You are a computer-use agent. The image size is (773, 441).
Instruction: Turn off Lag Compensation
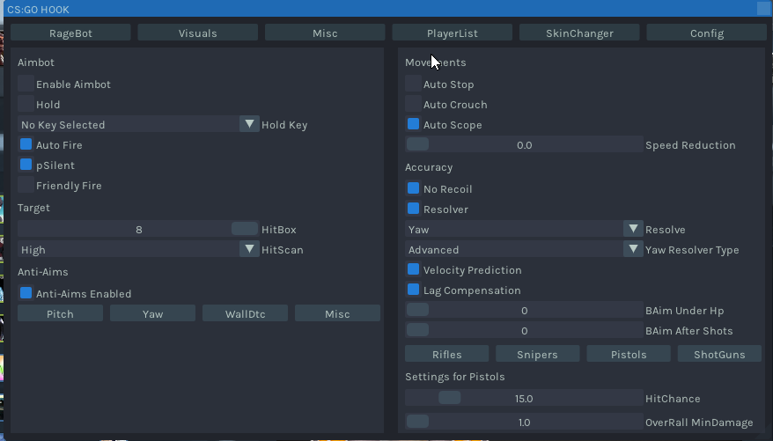tap(413, 290)
